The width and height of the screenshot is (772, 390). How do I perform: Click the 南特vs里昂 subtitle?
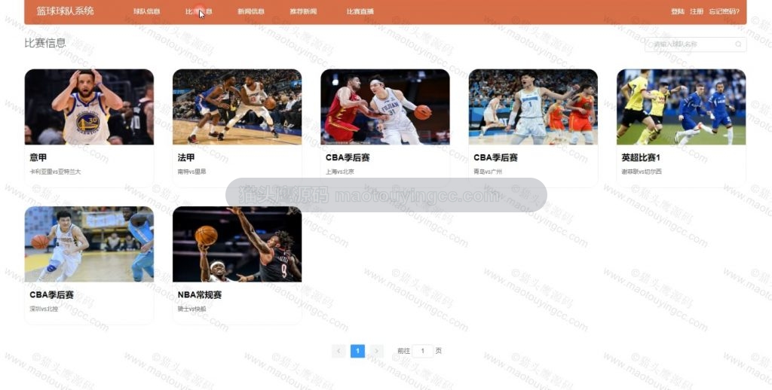pyautogui.click(x=191, y=172)
